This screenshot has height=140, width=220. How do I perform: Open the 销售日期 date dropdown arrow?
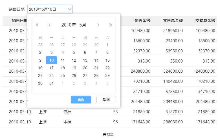(69, 9)
